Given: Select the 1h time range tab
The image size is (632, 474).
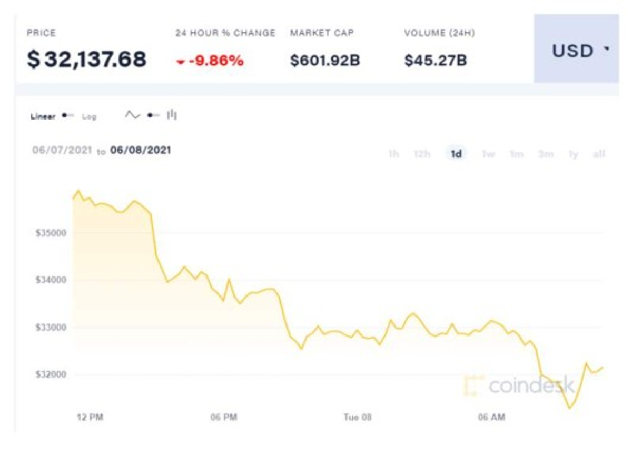Looking at the screenshot, I should click(x=393, y=154).
